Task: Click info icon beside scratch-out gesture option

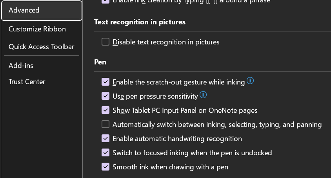Action: 250,81
